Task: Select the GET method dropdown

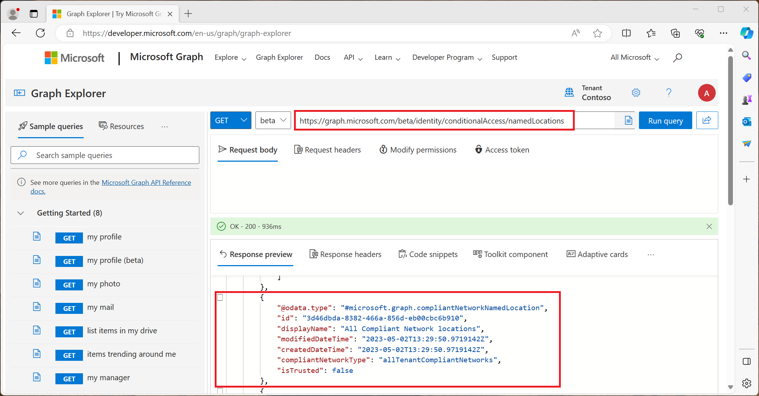Action: (230, 120)
